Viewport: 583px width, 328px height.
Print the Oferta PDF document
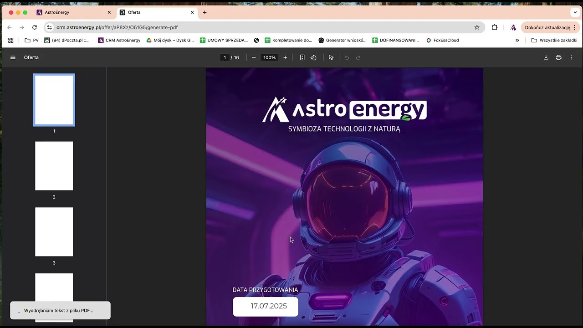[558, 57]
